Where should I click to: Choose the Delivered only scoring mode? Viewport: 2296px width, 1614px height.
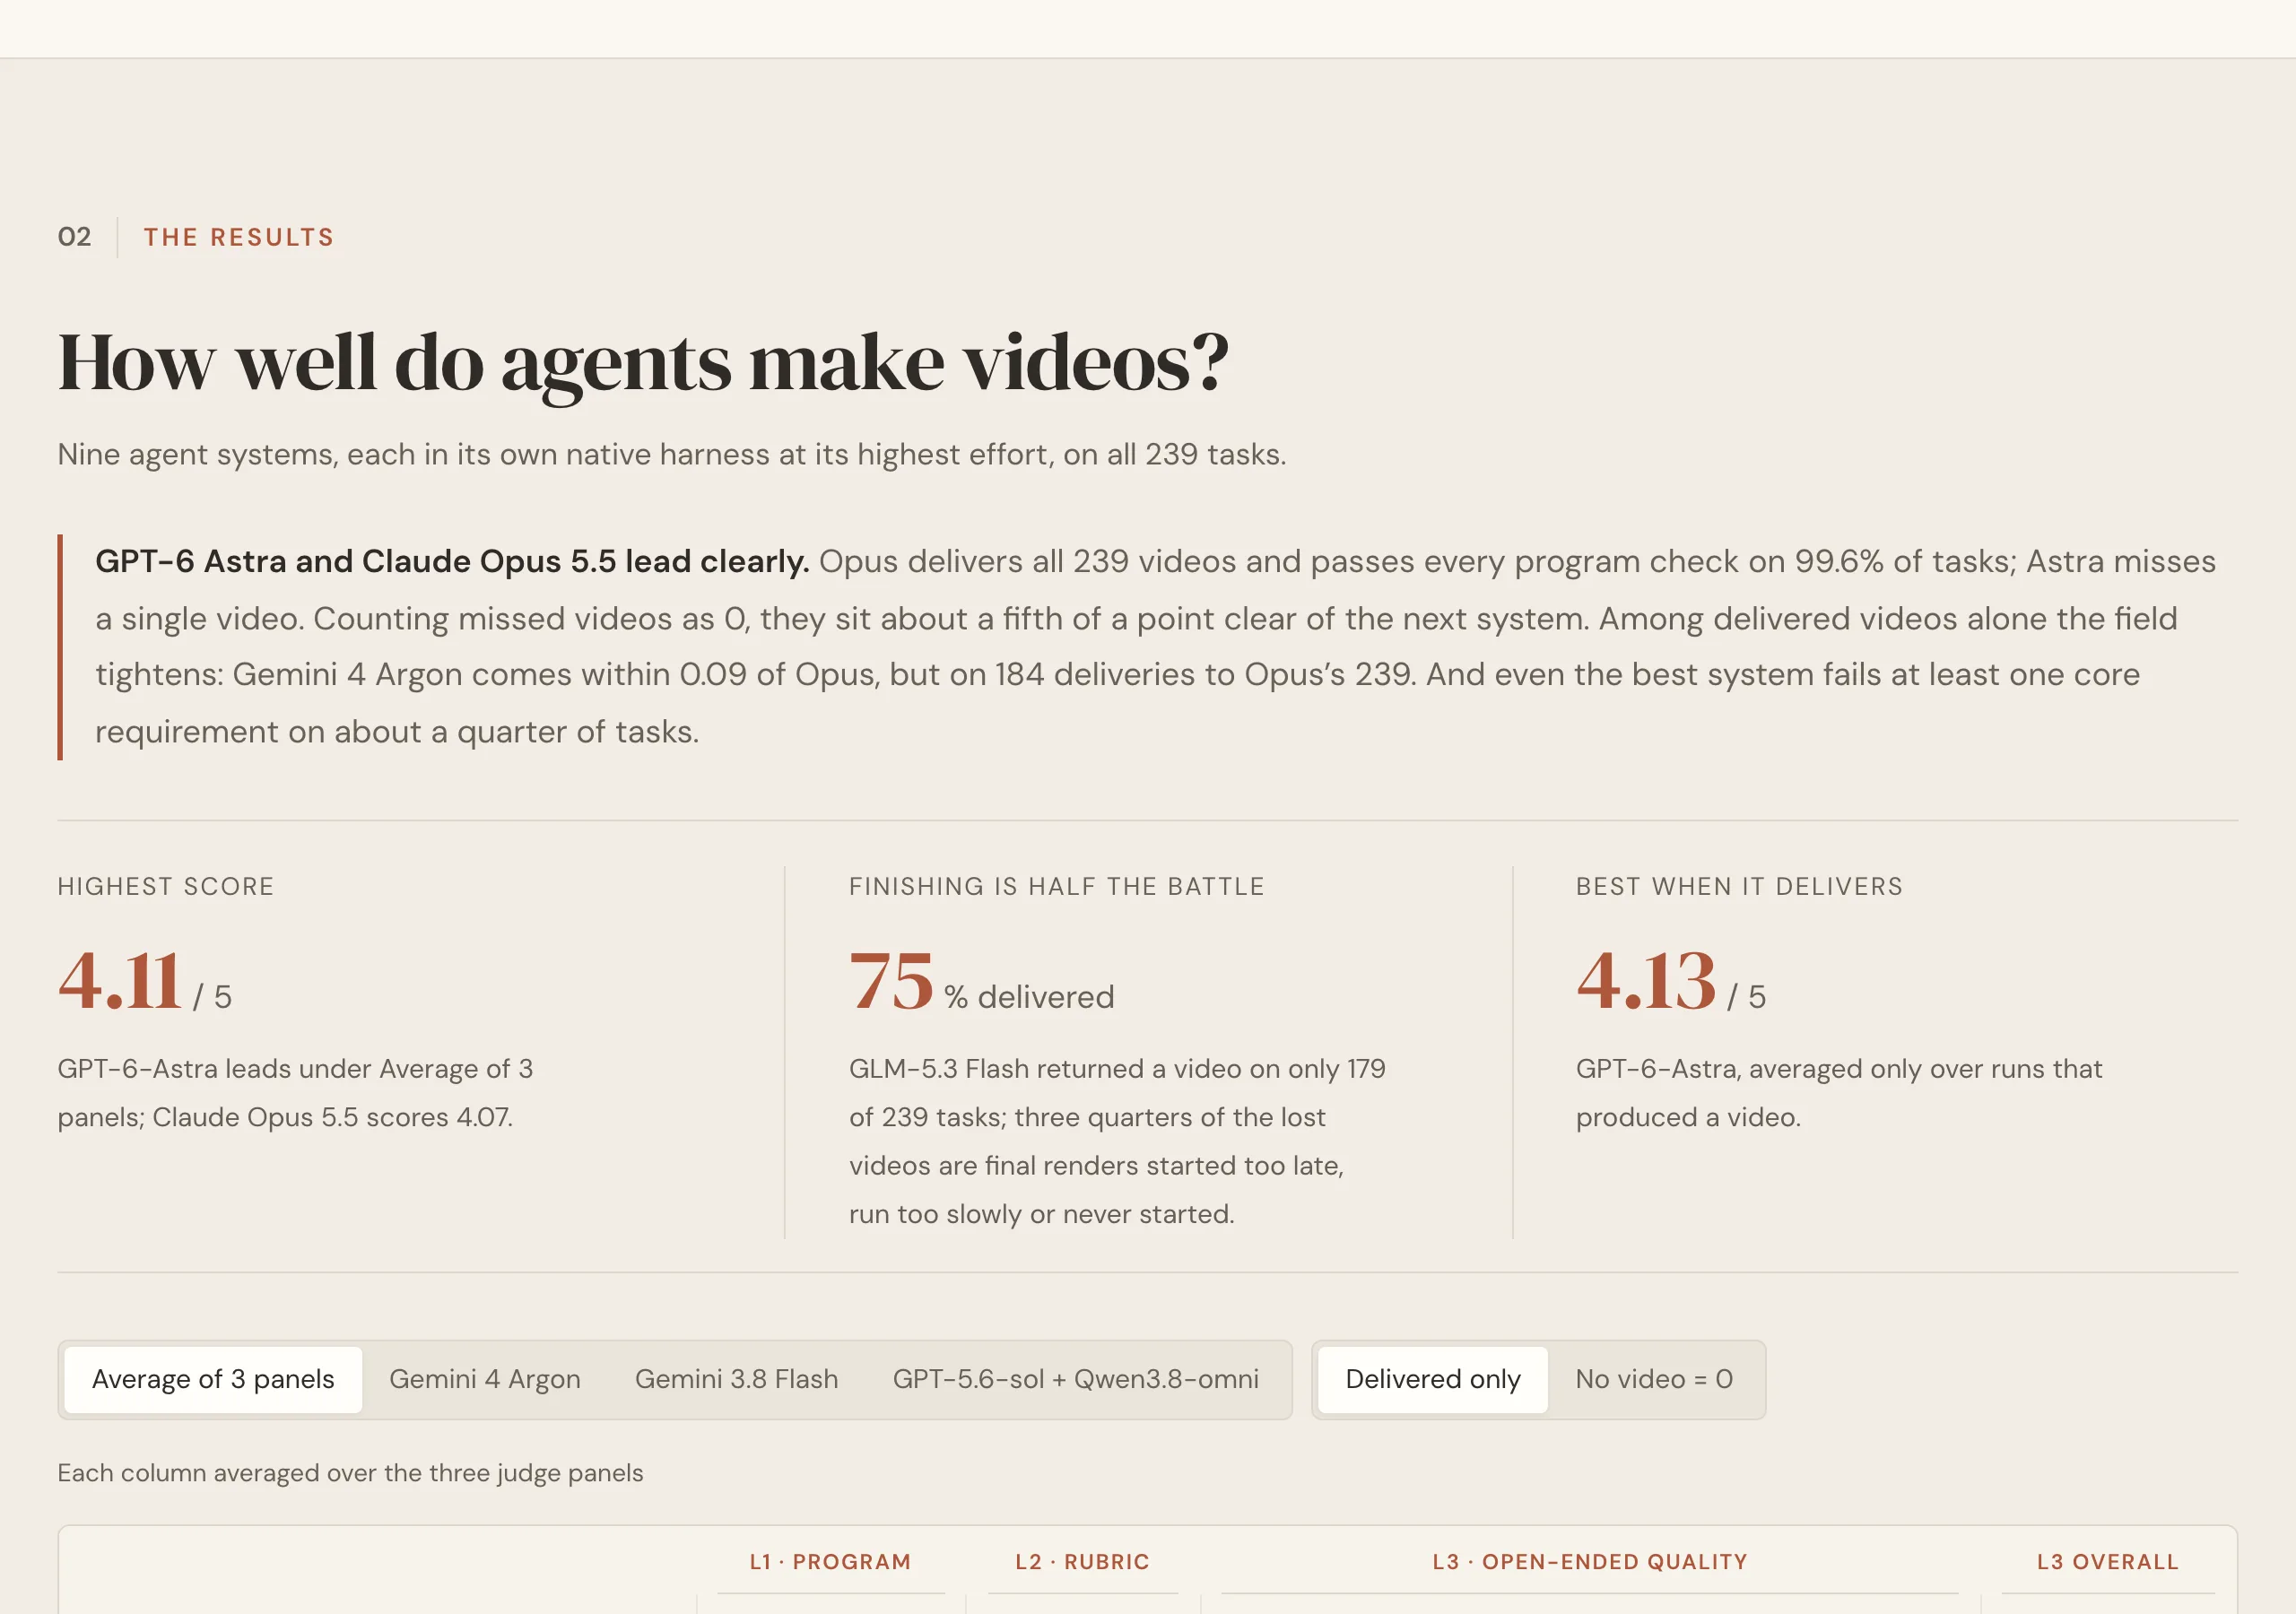click(x=1432, y=1379)
